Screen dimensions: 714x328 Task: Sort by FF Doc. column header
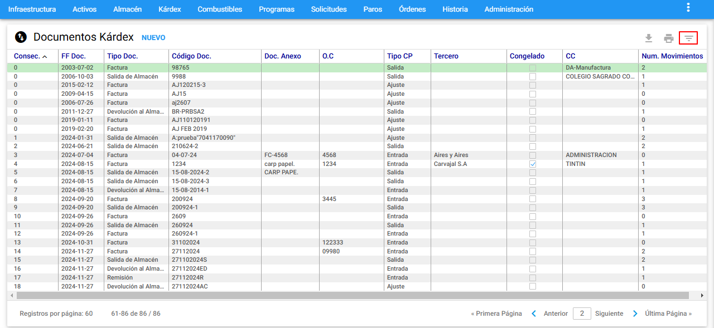[x=74, y=56]
